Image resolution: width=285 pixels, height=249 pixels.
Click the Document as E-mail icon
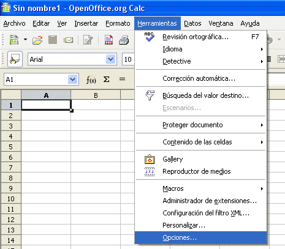[68, 40]
